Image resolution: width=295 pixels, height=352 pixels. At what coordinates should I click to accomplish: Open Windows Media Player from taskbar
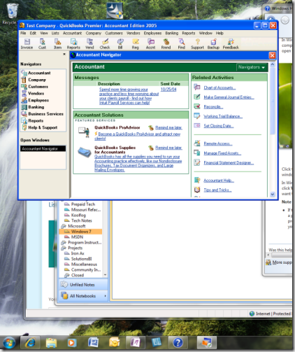click(72, 343)
